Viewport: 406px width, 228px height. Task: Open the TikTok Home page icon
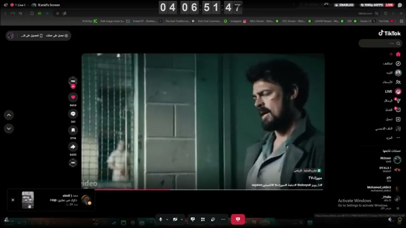click(398, 54)
